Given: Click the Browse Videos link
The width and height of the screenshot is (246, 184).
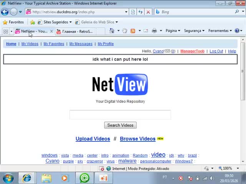Looking at the screenshot, I should click(x=138, y=139).
